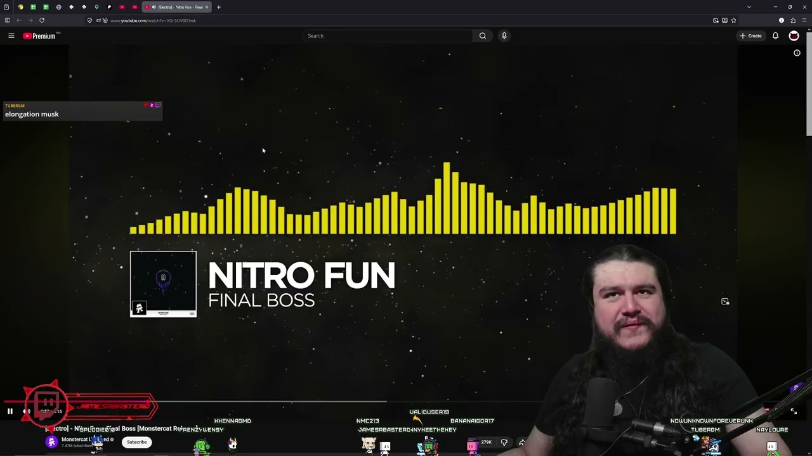
Task: Click the "elongation musk" chat message
Action: [x=32, y=115]
